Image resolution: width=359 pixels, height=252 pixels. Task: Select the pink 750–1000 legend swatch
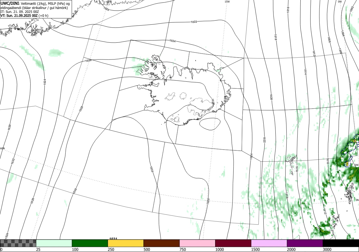point(197,243)
